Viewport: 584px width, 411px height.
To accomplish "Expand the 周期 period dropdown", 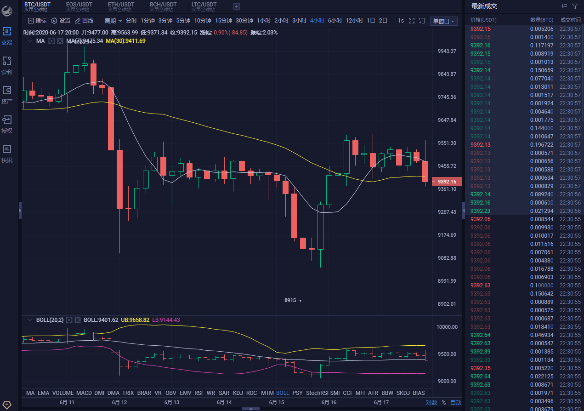I will click(113, 21).
